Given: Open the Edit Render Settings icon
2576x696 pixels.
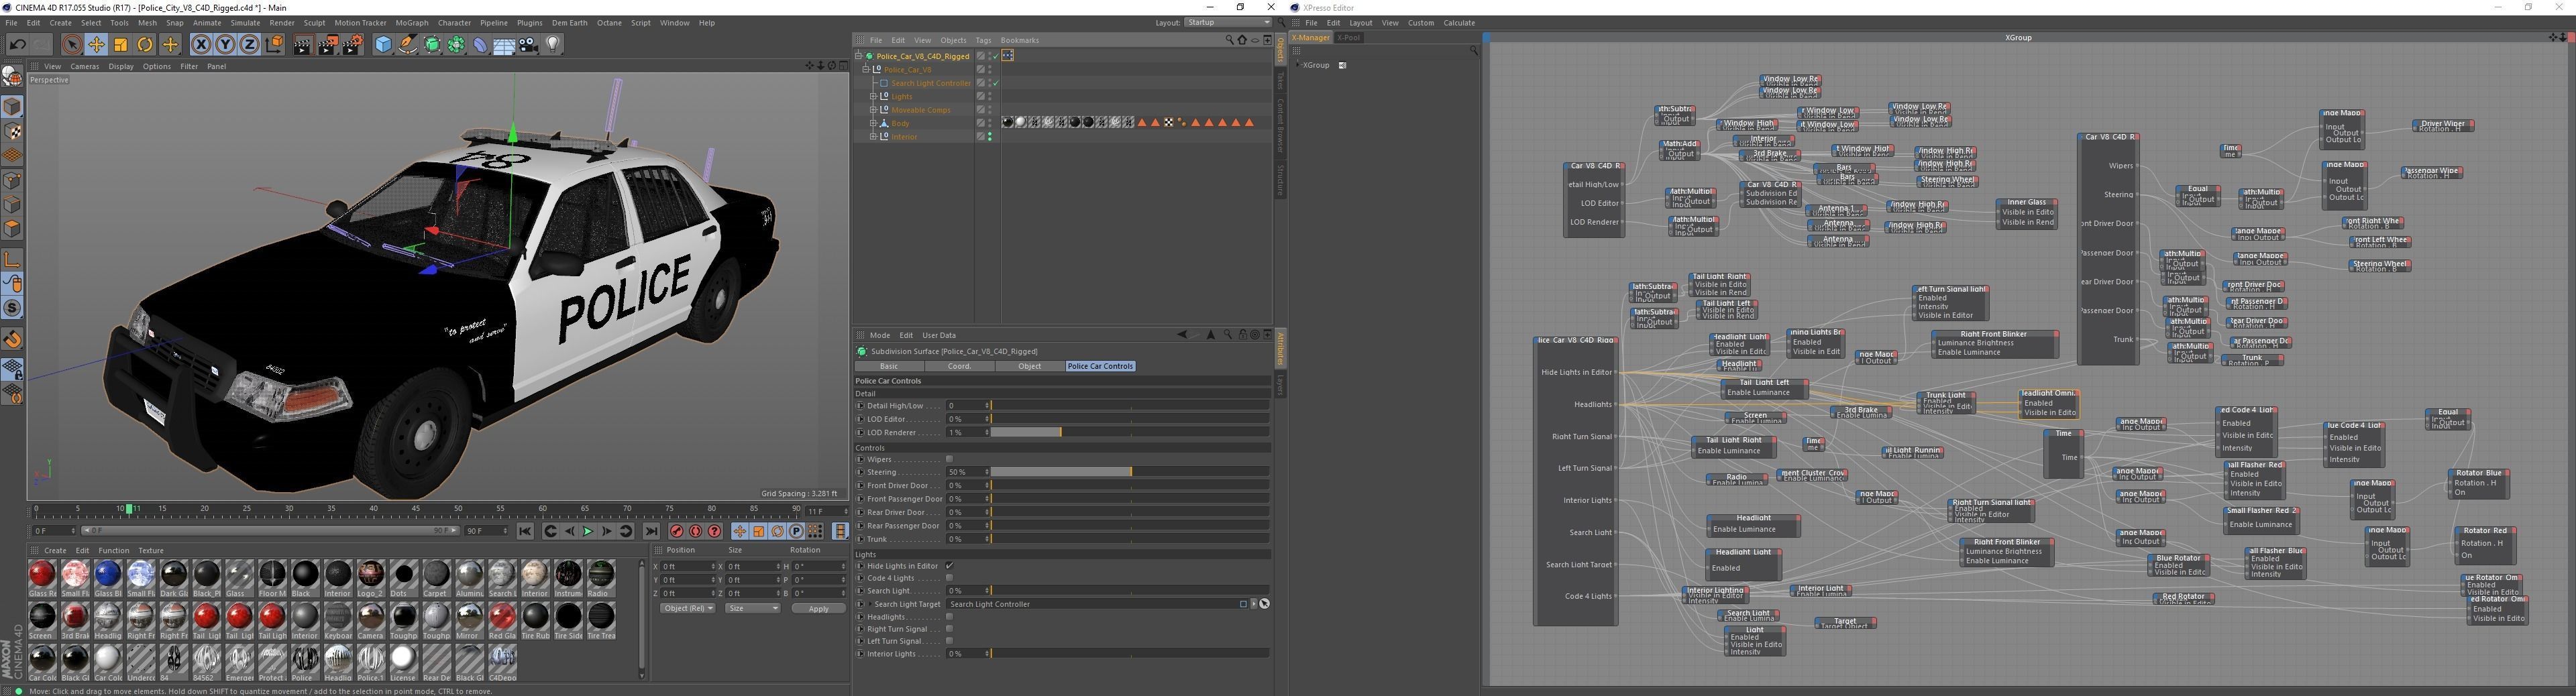Looking at the screenshot, I should click(x=353, y=45).
